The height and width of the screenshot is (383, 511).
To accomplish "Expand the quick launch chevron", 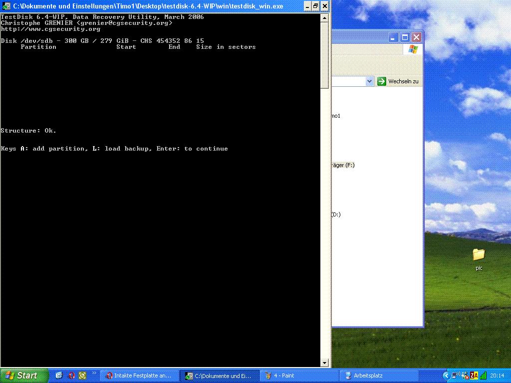I will [x=94, y=373].
